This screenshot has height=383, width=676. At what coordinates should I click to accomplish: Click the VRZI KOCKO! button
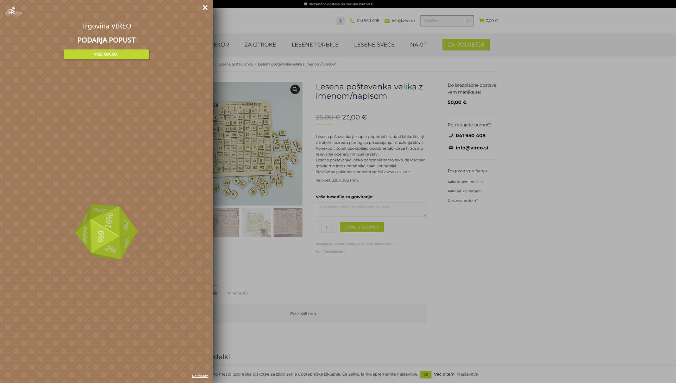tap(106, 54)
